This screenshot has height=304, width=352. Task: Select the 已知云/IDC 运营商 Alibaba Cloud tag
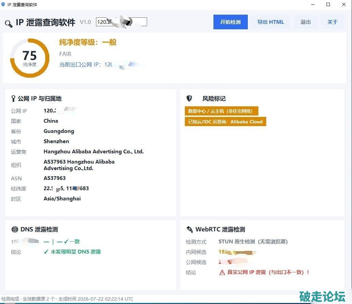(x=225, y=122)
